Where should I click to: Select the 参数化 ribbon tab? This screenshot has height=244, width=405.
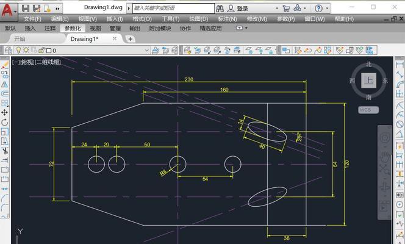click(x=73, y=29)
